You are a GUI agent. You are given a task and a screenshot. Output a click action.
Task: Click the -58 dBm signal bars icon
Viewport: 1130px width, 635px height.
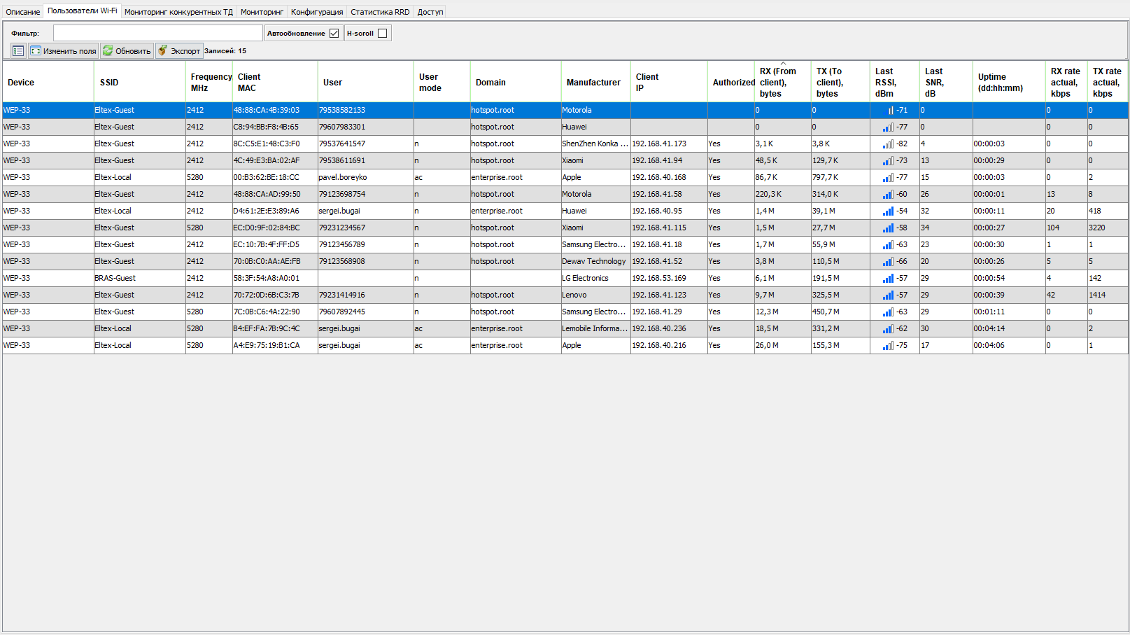click(888, 228)
